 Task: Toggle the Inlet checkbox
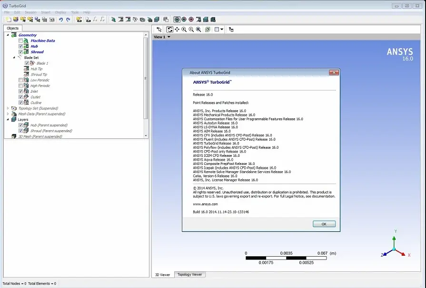point(20,91)
